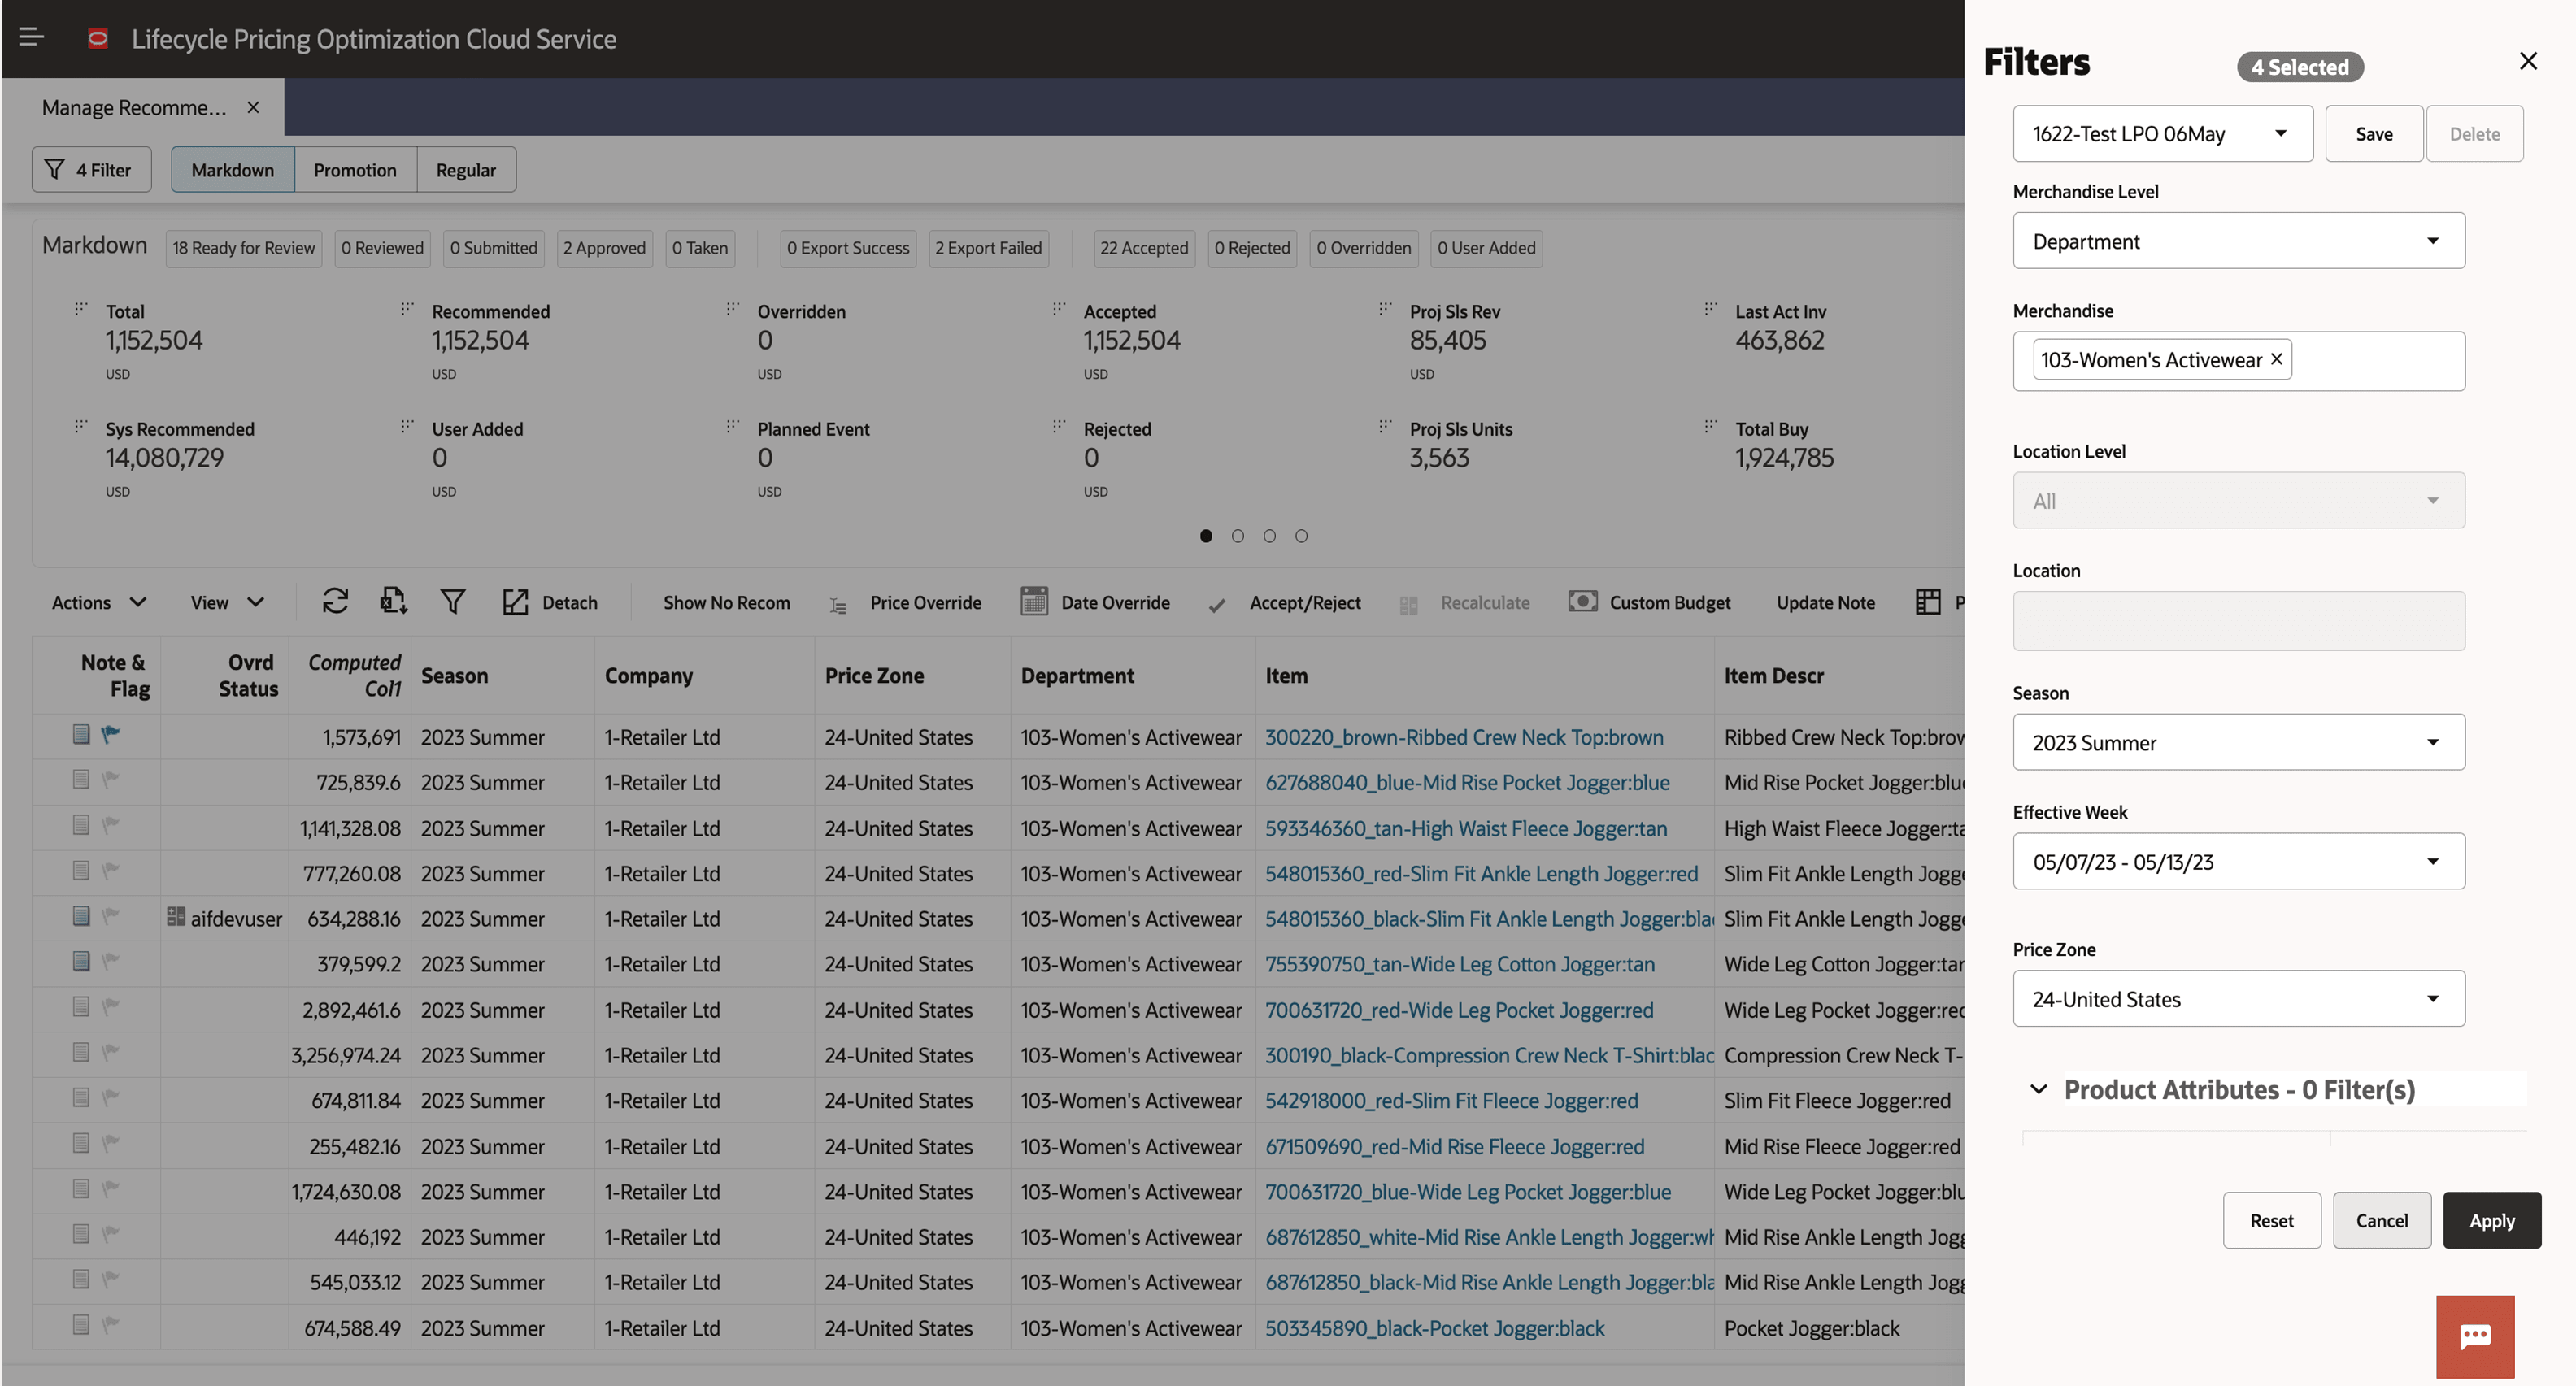This screenshot has height=1386, width=2576.
Task: Open the navigation hamburger menu
Action: coord(30,37)
